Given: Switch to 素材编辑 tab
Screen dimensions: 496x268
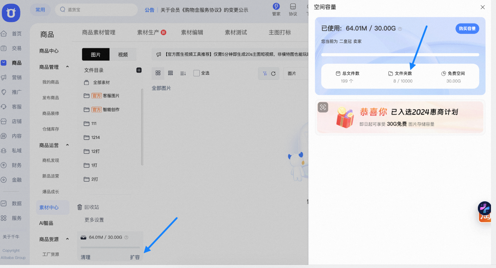Looking at the screenshot, I should (192, 32).
